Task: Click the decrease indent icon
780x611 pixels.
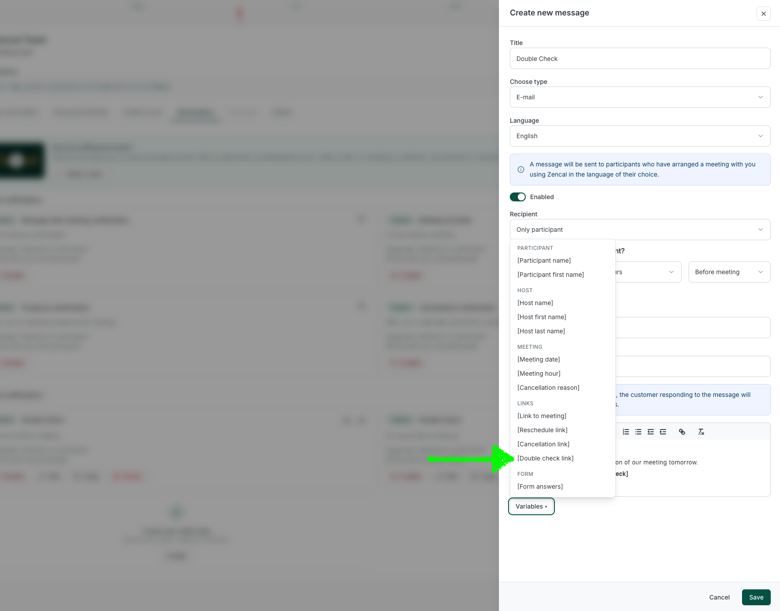Action: tap(651, 432)
